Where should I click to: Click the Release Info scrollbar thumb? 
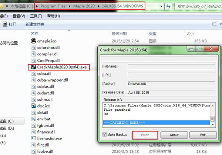(x=212, y=118)
